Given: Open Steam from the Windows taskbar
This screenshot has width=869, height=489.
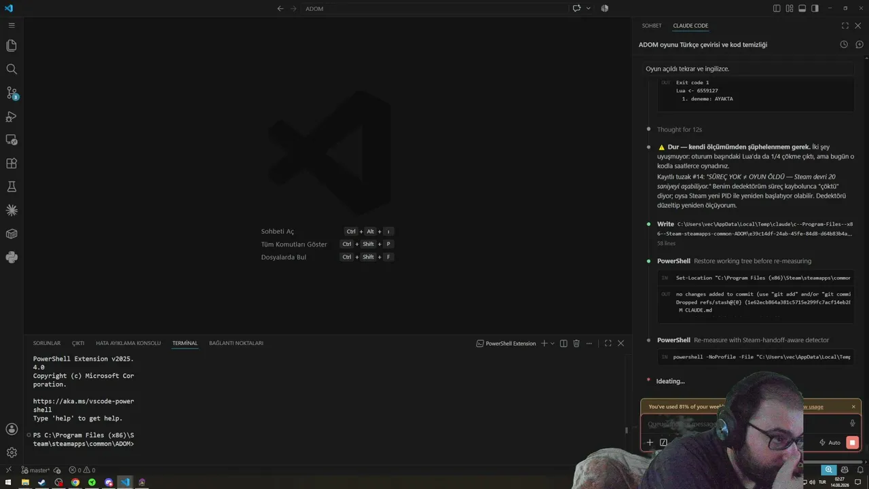Looking at the screenshot, I should [x=41, y=482].
